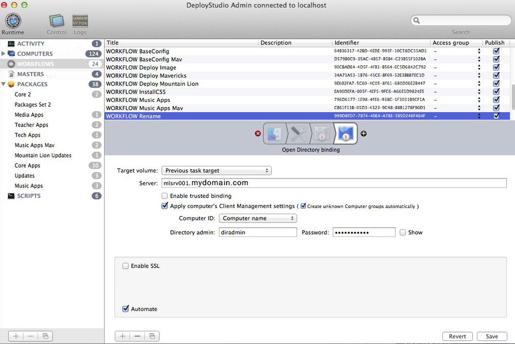Select the tools configuration task icon
The width and height of the screenshot is (515, 344).
(298, 134)
